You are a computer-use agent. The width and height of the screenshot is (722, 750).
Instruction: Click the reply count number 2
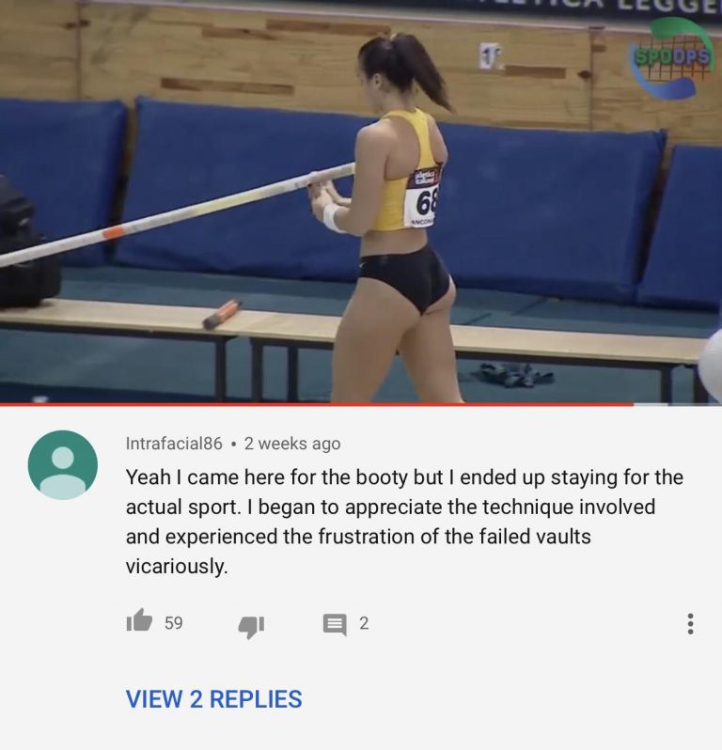[364, 623]
